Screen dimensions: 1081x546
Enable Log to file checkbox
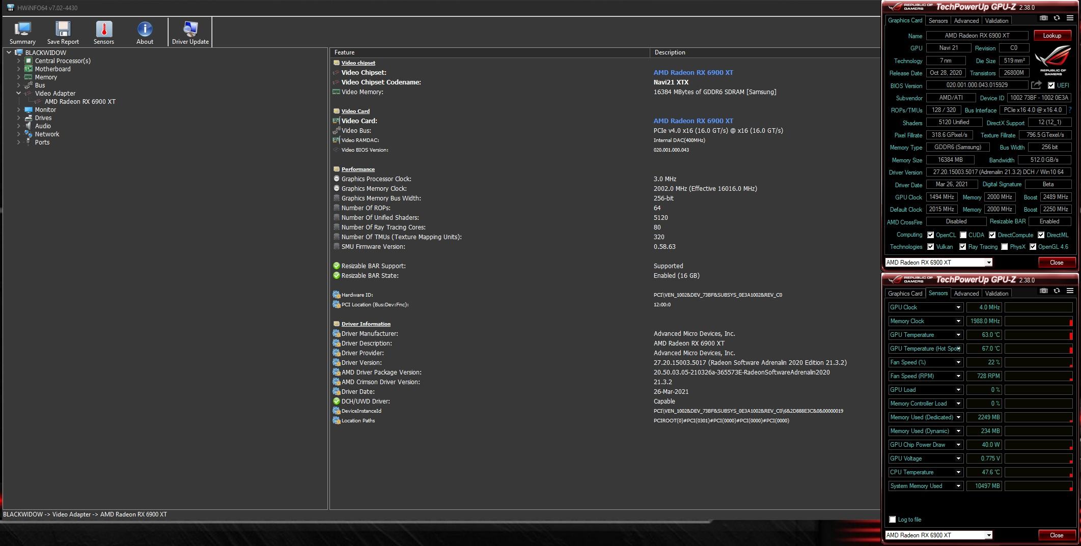[x=892, y=520]
